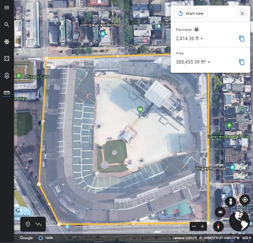The image size is (253, 243).
Task: Click the perimeter help question mark
Action: click(x=197, y=29)
